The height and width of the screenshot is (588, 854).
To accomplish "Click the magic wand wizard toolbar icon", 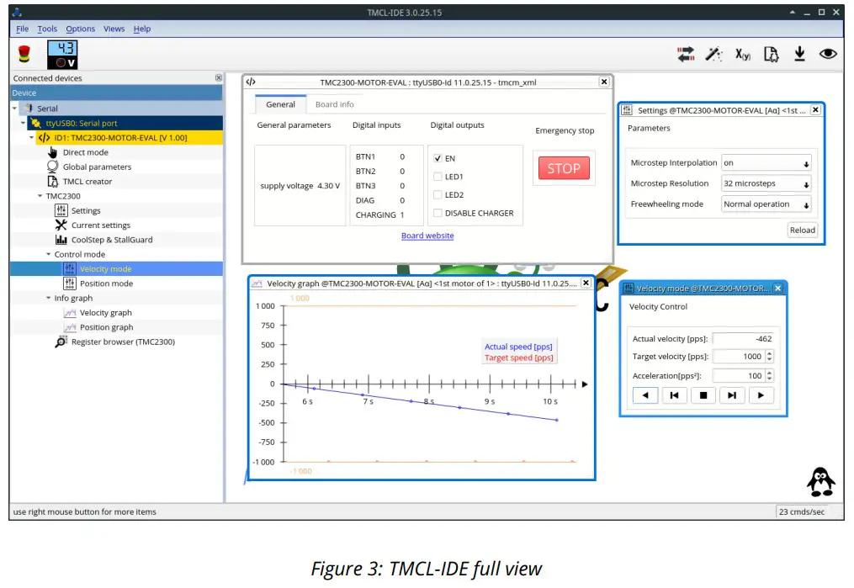I will (x=714, y=54).
